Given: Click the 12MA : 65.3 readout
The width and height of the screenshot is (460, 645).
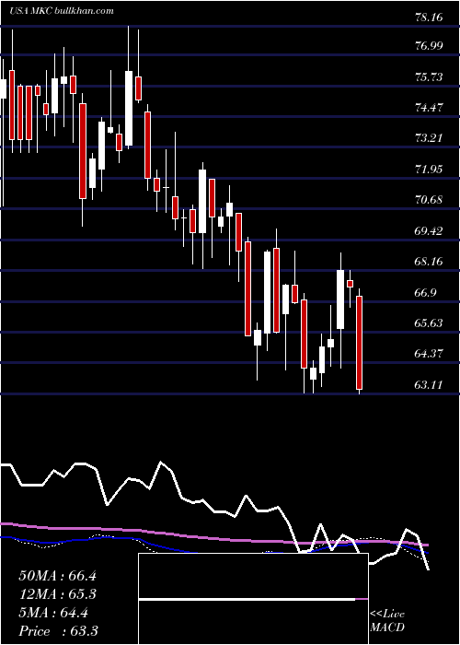Looking at the screenshot, I should (x=57, y=594).
